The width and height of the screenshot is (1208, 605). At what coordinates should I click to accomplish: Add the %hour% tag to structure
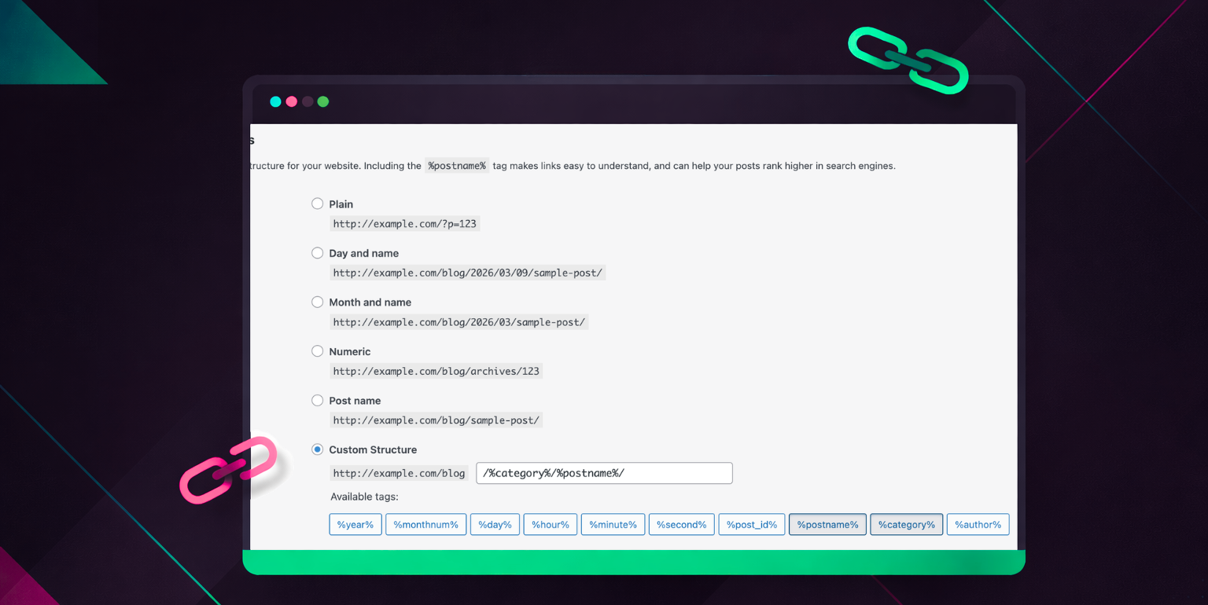(x=551, y=525)
